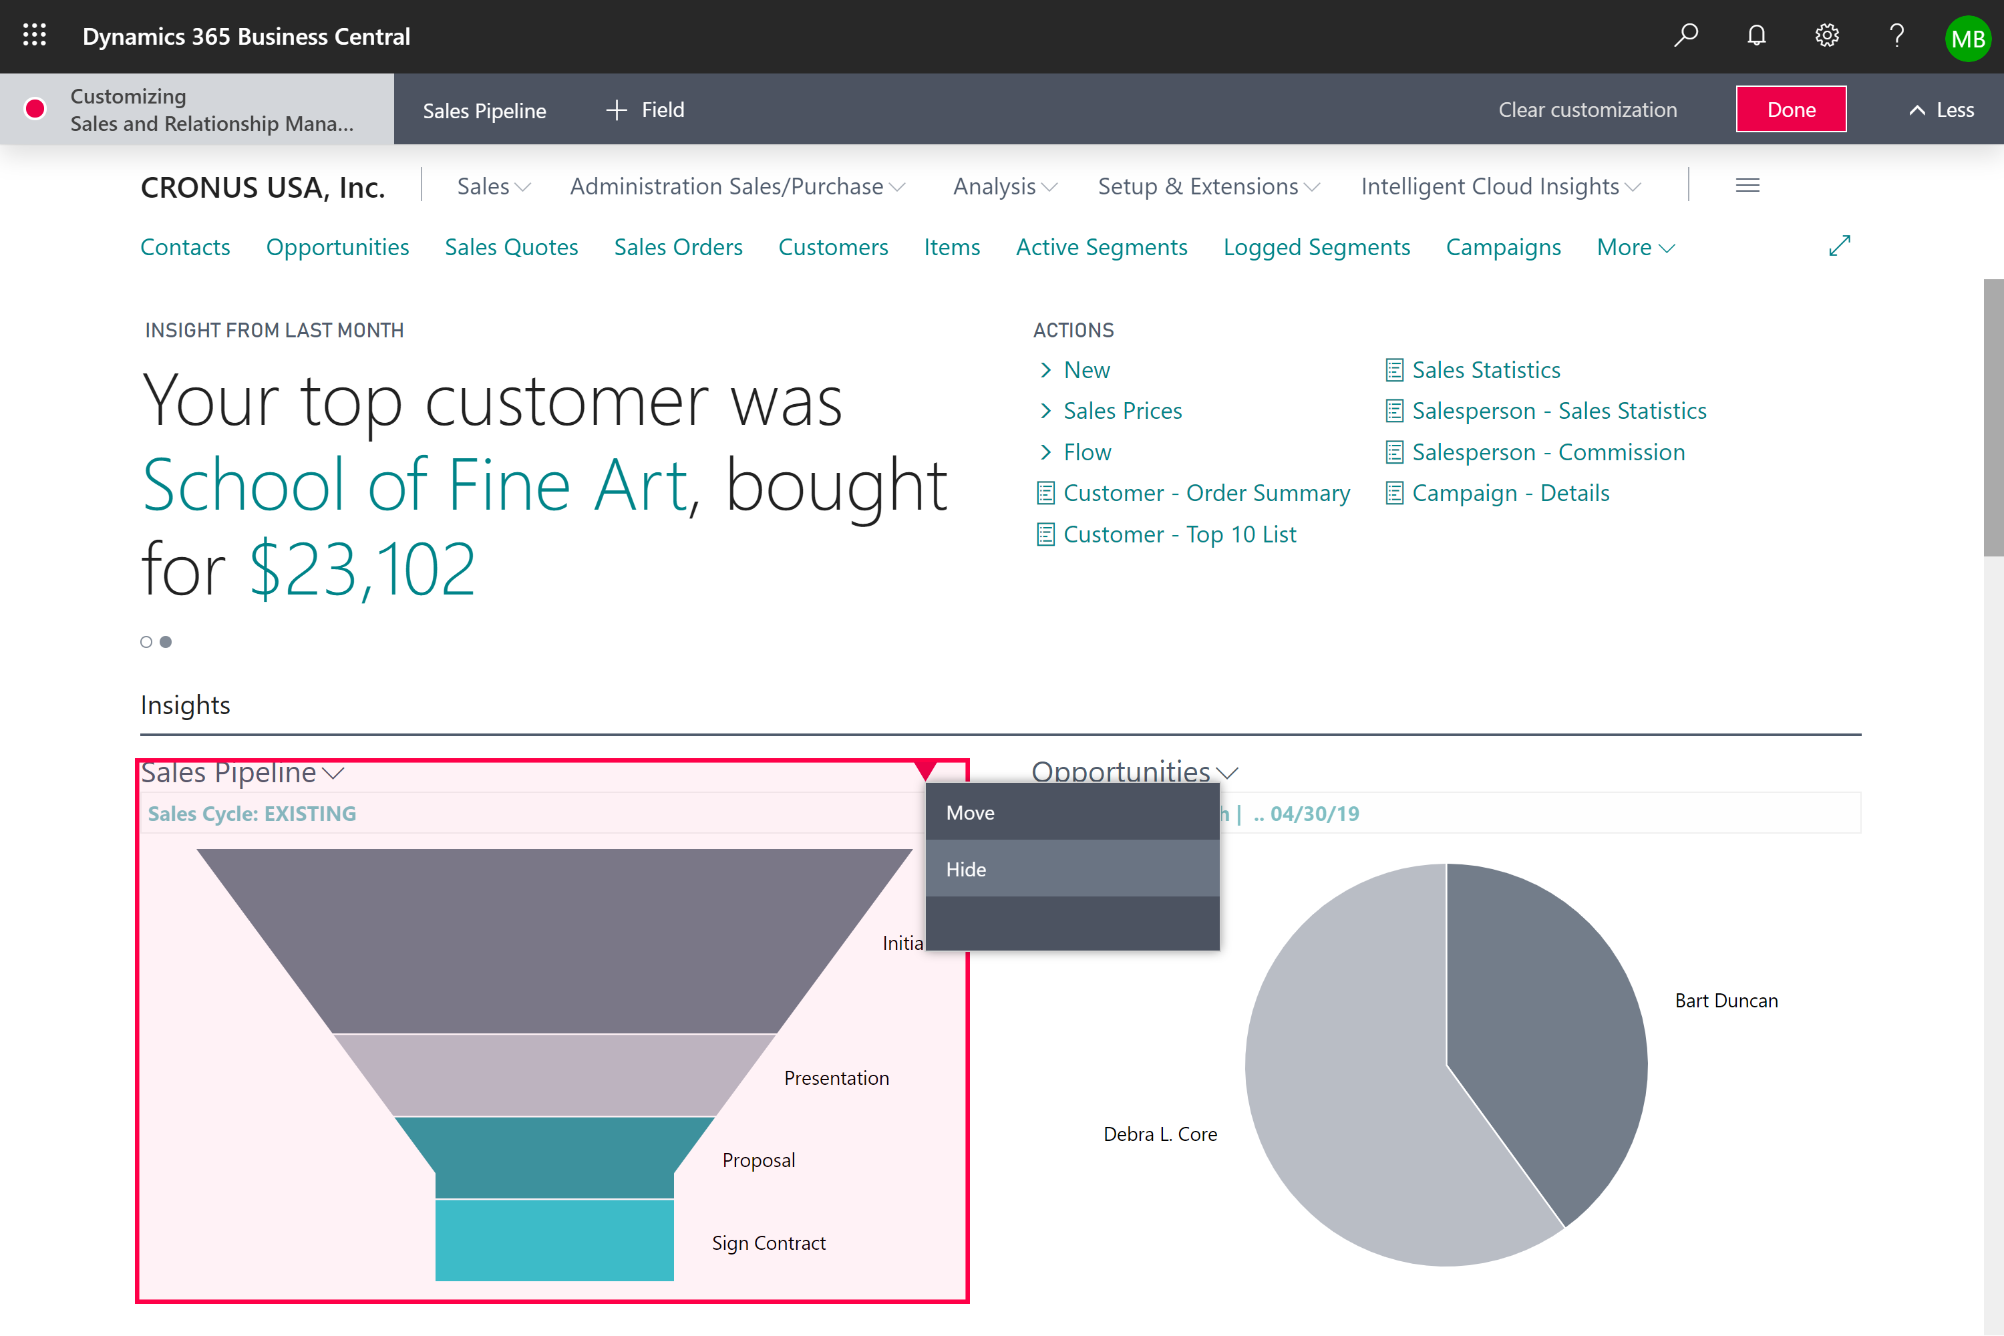Viewport: 2004px width, 1336px height.
Task: Click report icon beside Salesperson - Sales Statistics
Action: click(x=1394, y=411)
